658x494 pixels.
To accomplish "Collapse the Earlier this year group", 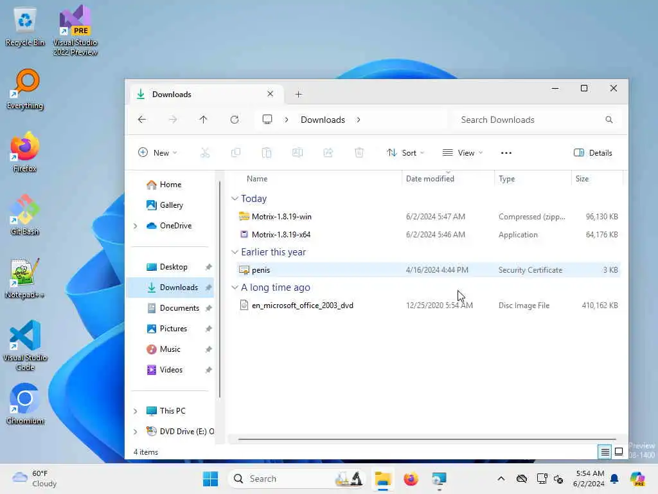I will point(235,252).
